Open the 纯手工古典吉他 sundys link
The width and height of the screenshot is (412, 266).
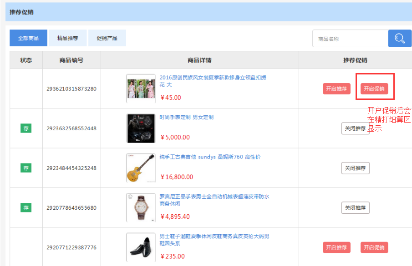(210, 157)
